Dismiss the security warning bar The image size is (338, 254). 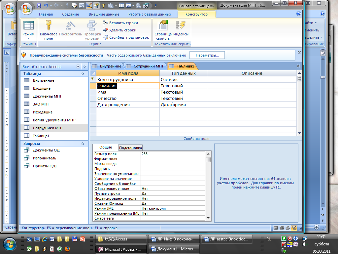(299, 53)
